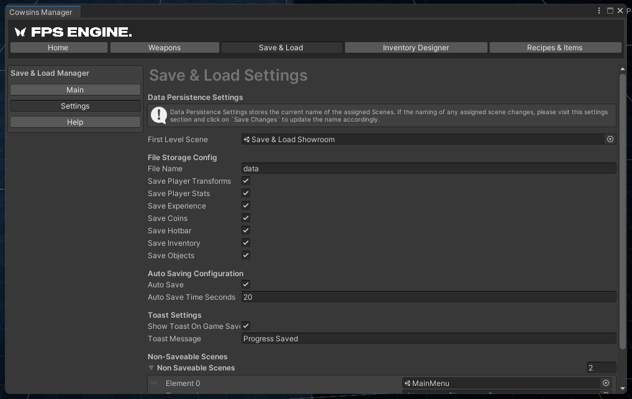Screen dimensions: 632x399
Task: Click the FPS Engine logo
Action: (73, 32)
